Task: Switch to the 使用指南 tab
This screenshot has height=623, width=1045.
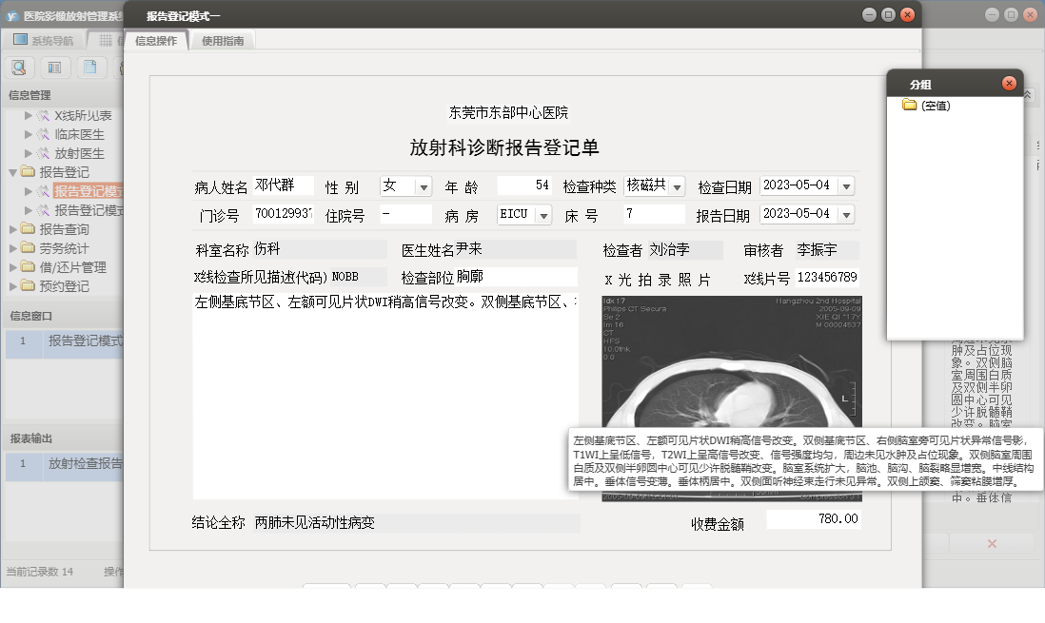Action: (x=226, y=40)
